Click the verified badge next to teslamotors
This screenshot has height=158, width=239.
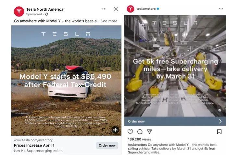coord(158,9)
